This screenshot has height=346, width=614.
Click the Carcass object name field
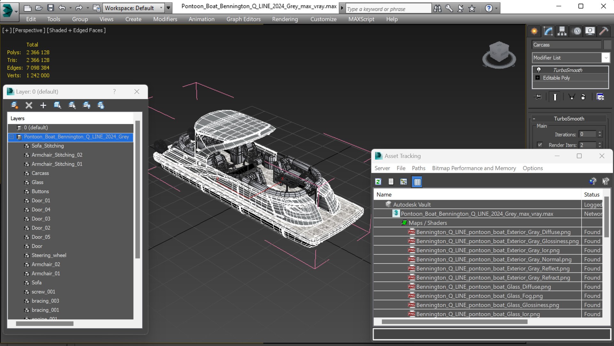(567, 45)
